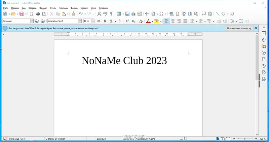269x142 pixels.
Task: Select the Line drawing tool
Action: (x=217, y=14)
